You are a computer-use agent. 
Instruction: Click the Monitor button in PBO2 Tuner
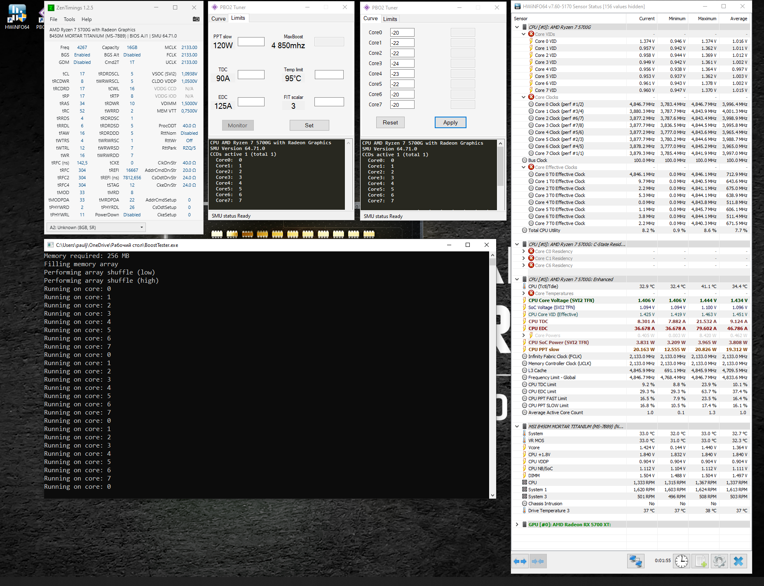pyautogui.click(x=238, y=125)
